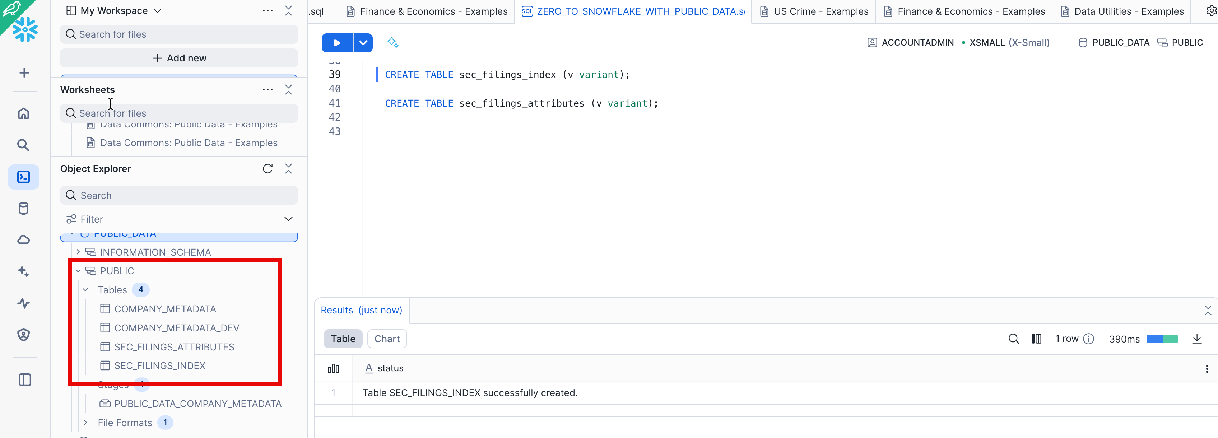The height and width of the screenshot is (438, 1218).
Task: Open the Data database icon in sidebar
Action: (24, 208)
